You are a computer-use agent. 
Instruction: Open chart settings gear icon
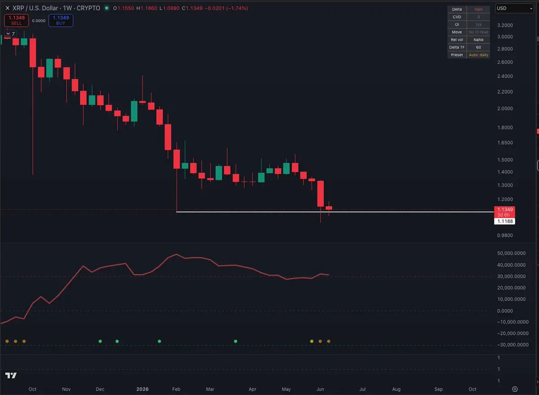coord(515,389)
